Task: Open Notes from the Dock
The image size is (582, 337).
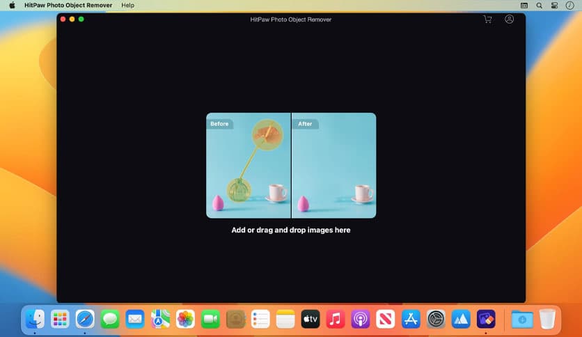Action: pos(285,319)
